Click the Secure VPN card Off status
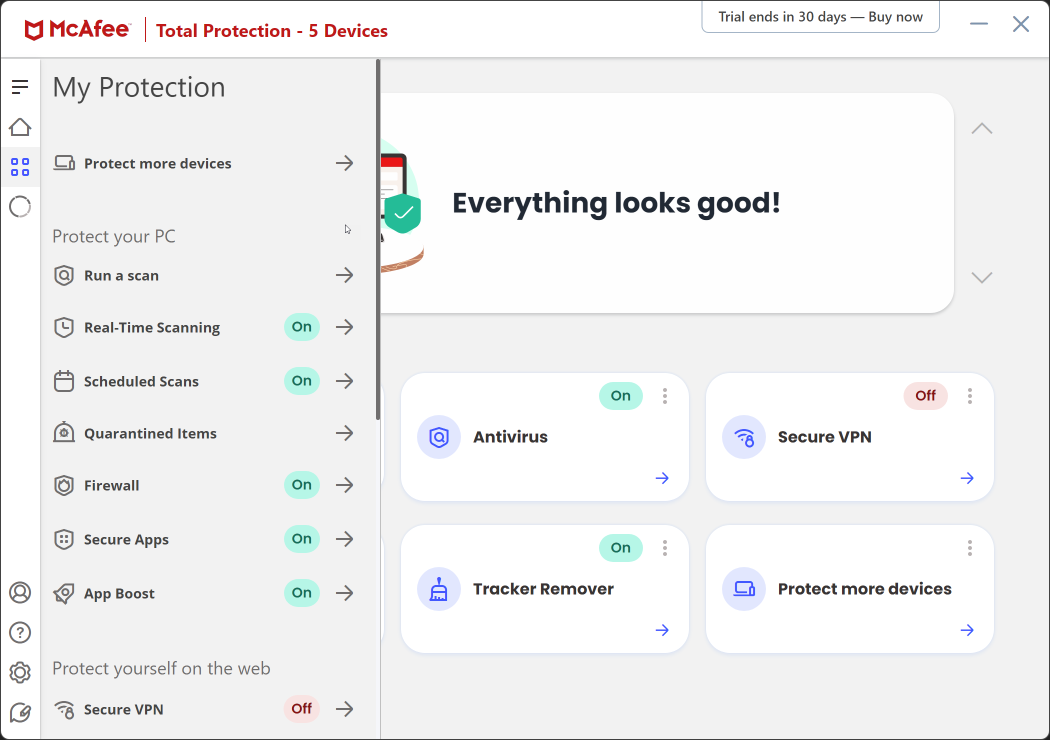The height and width of the screenshot is (740, 1050). 926,396
